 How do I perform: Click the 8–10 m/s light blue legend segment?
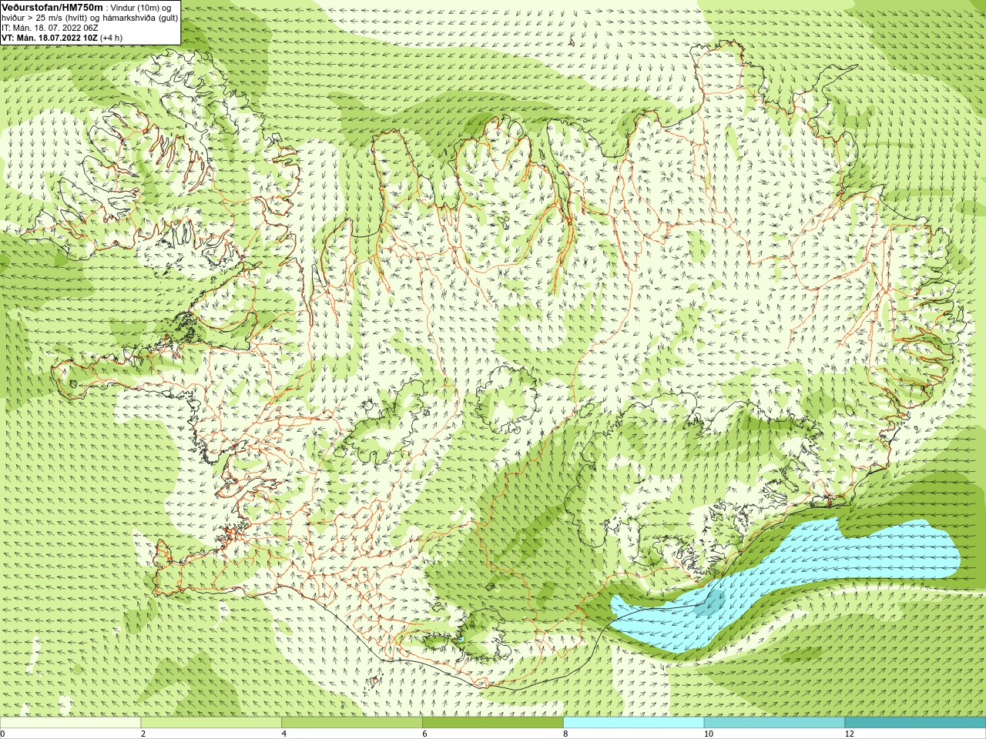(633, 723)
